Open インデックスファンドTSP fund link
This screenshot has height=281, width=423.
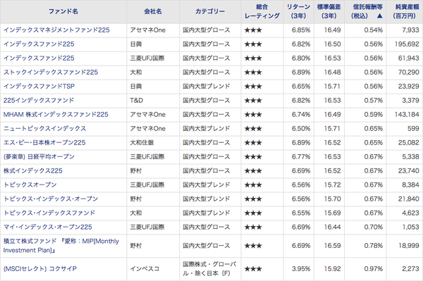(x=39, y=86)
